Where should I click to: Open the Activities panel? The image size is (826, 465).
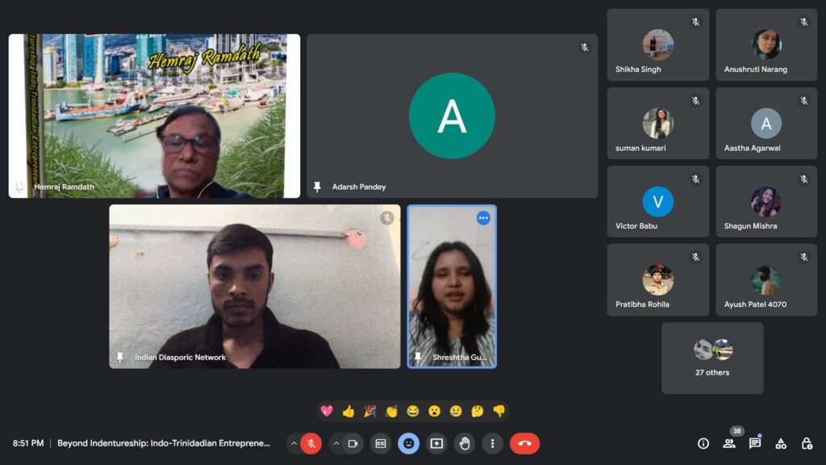click(x=781, y=443)
